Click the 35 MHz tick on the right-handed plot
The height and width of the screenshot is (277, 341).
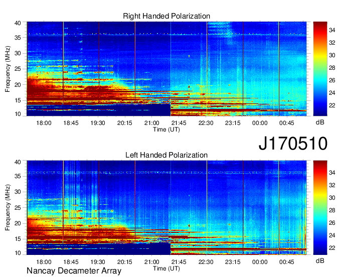pos(18,38)
